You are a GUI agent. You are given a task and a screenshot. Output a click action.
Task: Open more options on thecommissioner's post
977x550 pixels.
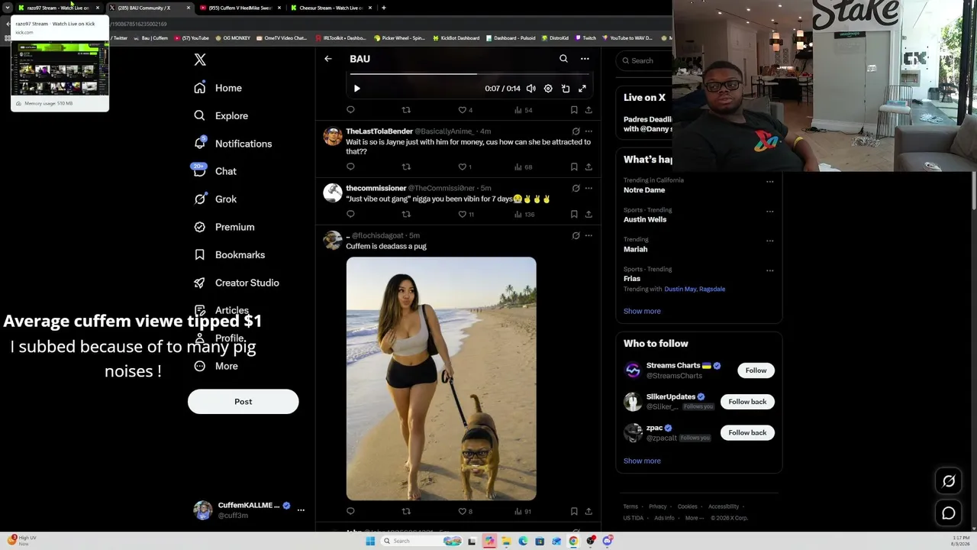(x=588, y=188)
